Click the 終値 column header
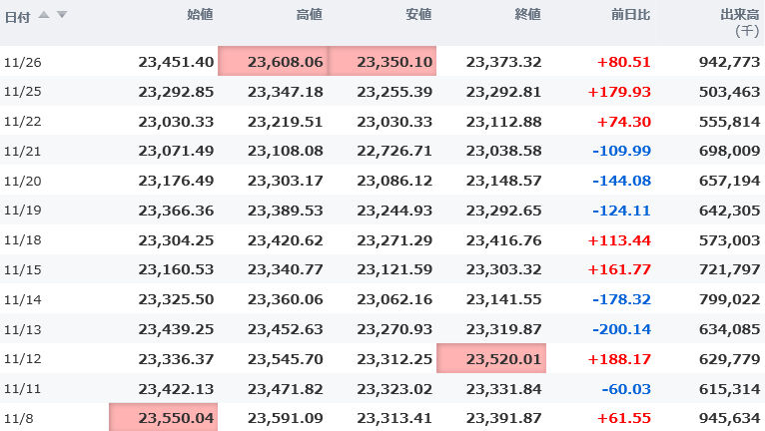 [527, 16]
